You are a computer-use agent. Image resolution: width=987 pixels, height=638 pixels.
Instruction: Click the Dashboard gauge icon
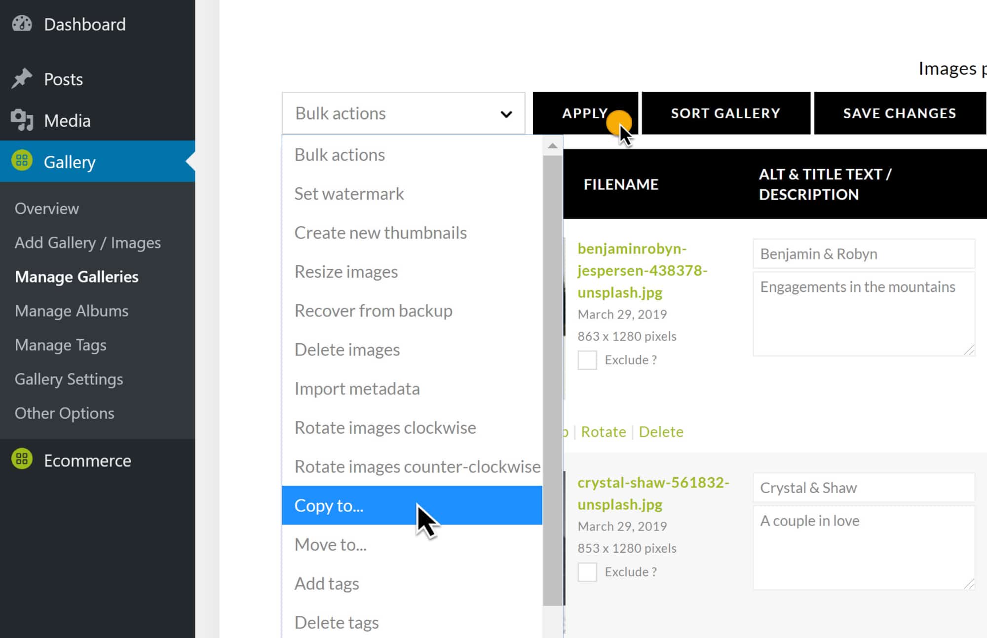point(22,24)
